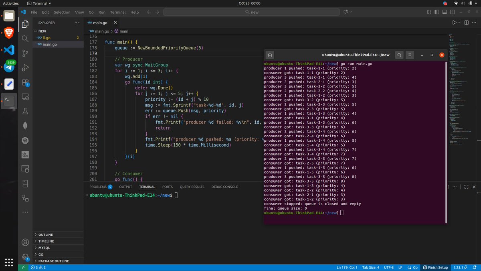Open the Run and Debug view
This screenshot has height=271, width=481.
click(25, 67)
